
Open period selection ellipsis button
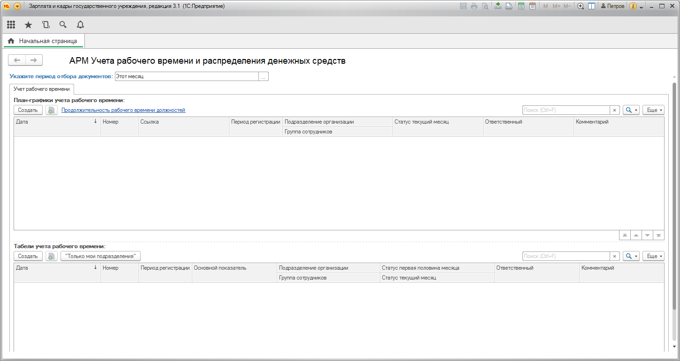pyautogui.click(x=264, y=76)
